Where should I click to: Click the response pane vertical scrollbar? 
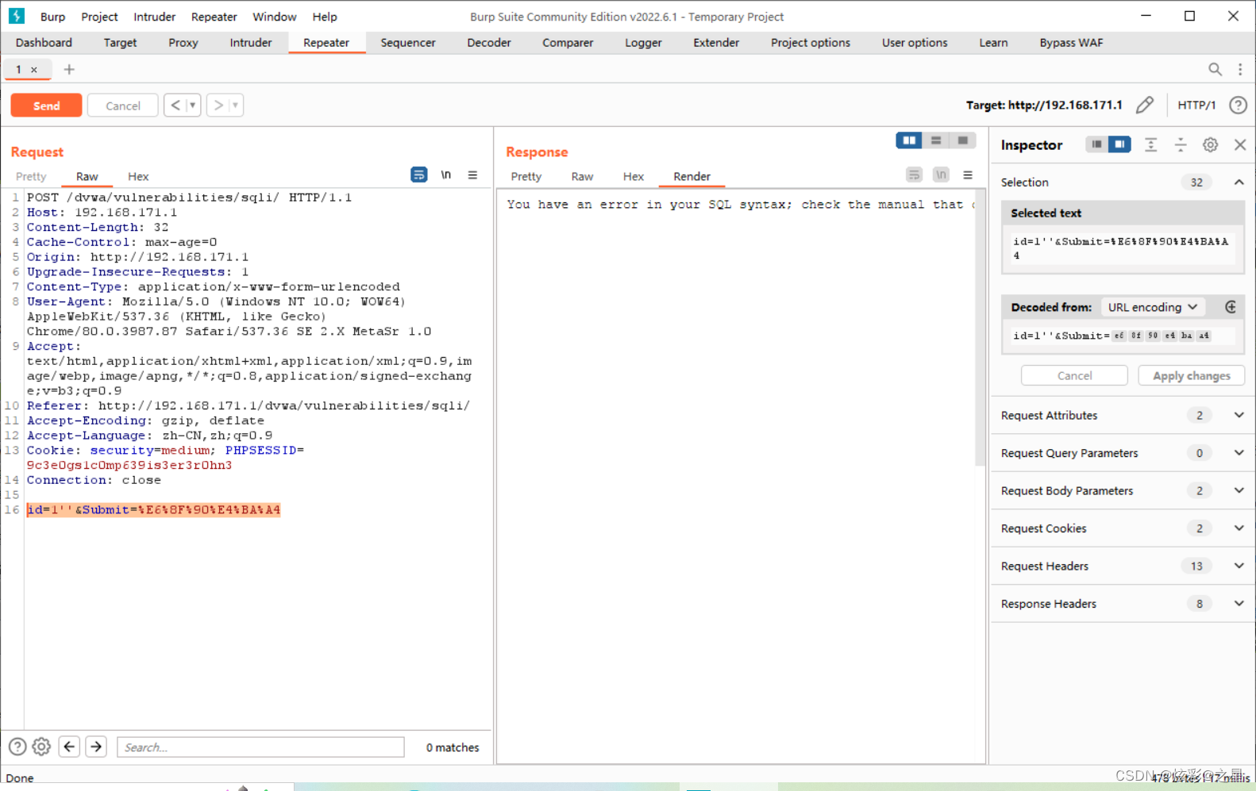tap(980, 327)
